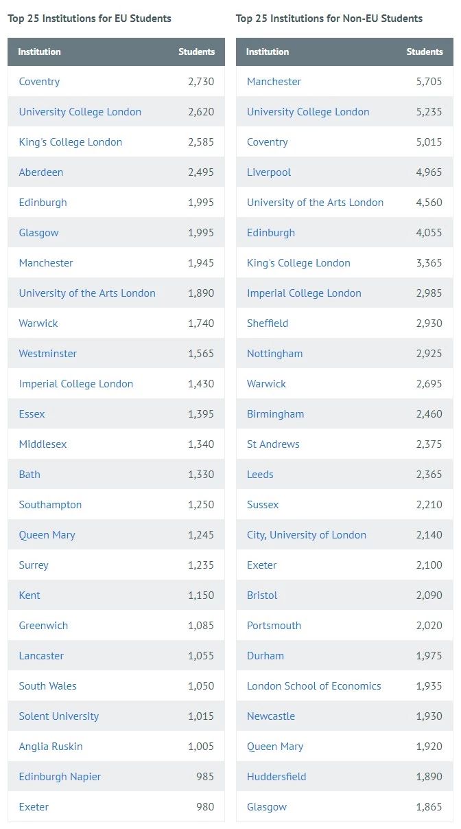The width and height of the screenshot is (461, 829).
Task: Open the Aberdeen institution link
Action: pos(41,172)
